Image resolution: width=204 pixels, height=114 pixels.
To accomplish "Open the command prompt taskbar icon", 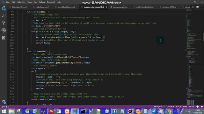I will pos(83,111).
